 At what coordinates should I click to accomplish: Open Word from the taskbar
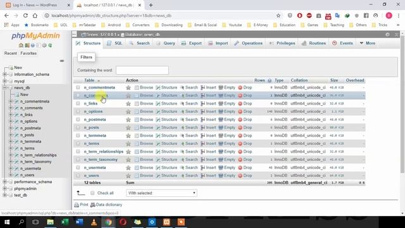click(x=79, y=222)
